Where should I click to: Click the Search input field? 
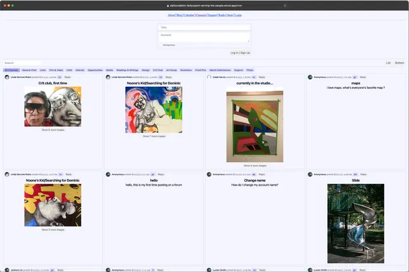pyautogui.click(x=22, y=63)
